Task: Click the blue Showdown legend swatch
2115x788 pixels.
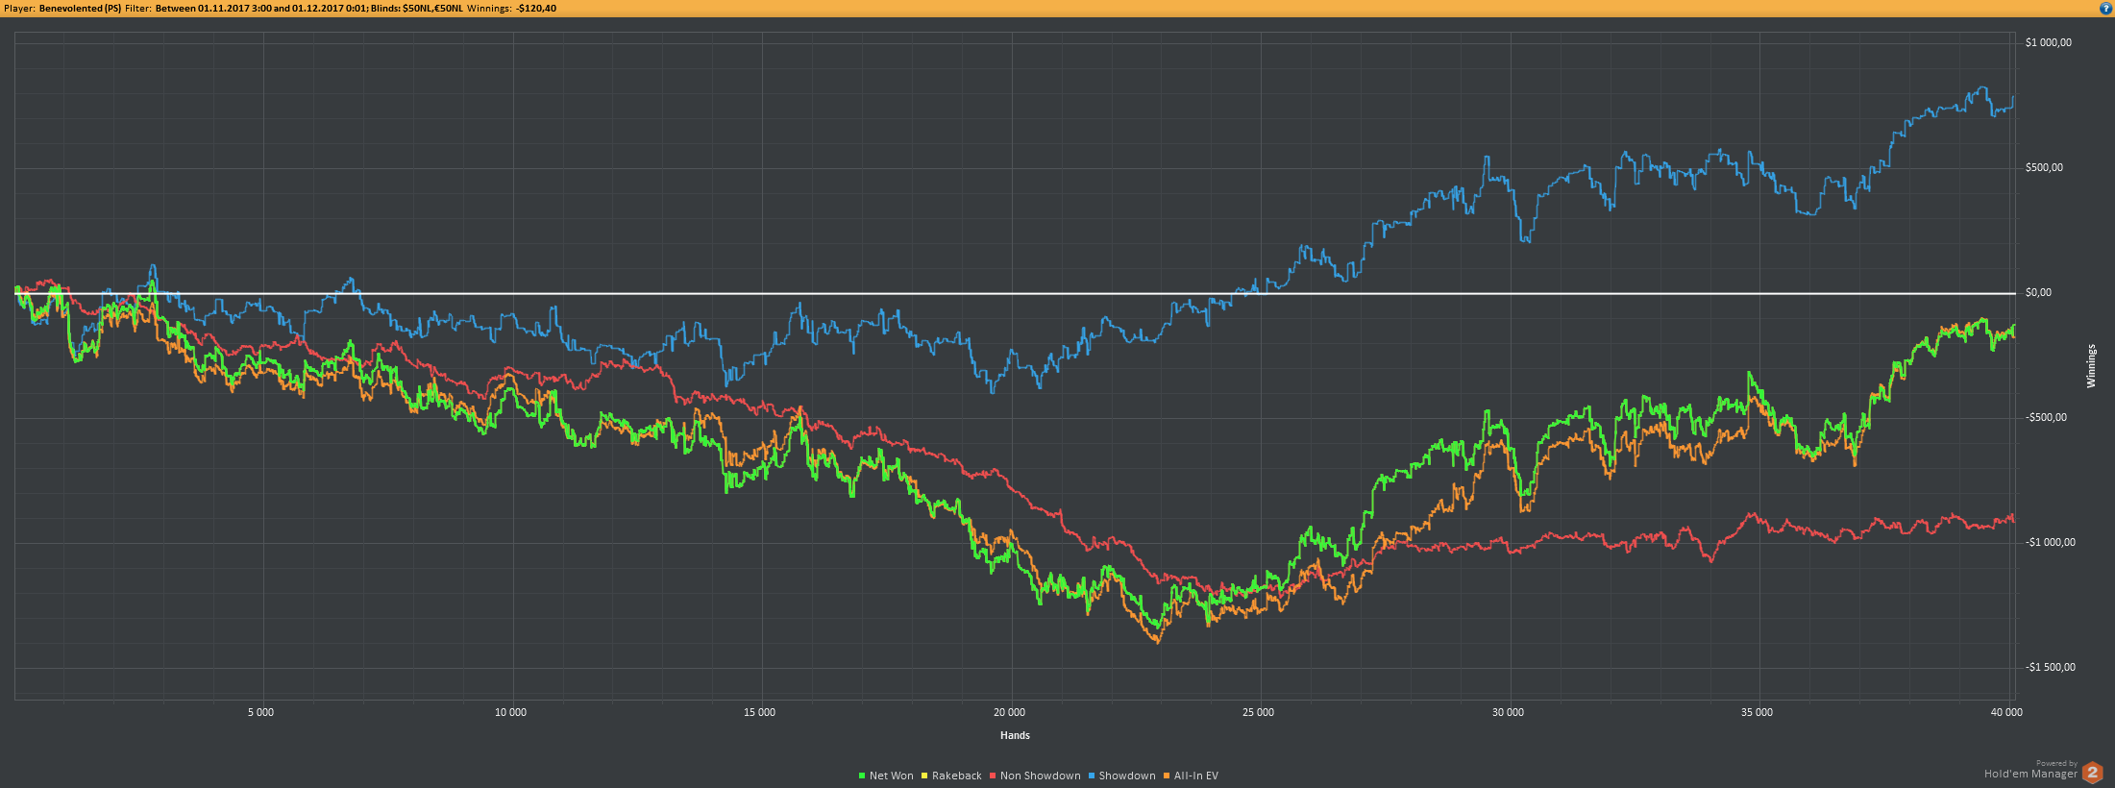Action: pos(1092,776)
